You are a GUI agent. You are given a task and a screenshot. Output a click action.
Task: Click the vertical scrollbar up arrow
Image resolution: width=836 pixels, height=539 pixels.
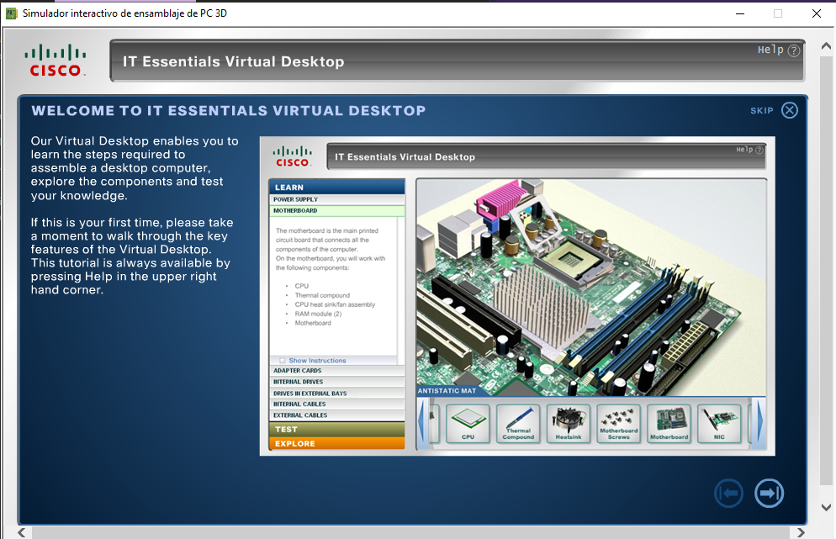pyautogui.click(x=826, y=46)
